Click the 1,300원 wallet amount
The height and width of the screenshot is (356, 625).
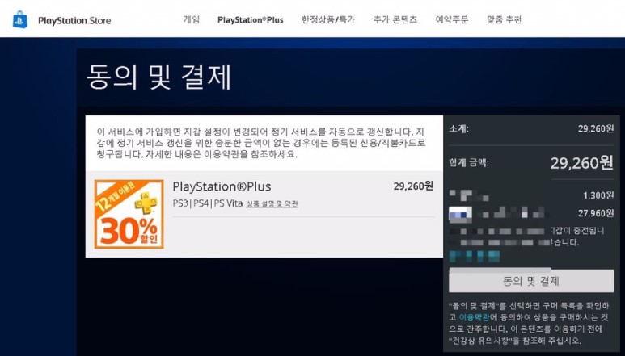pos(598,195)
